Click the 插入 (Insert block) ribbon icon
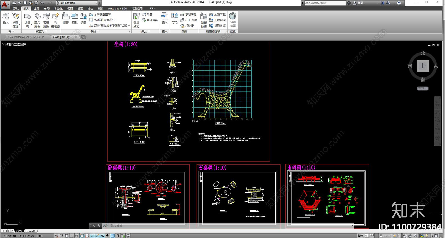Viewport: 445px width, 238px height. pos(6,18)
